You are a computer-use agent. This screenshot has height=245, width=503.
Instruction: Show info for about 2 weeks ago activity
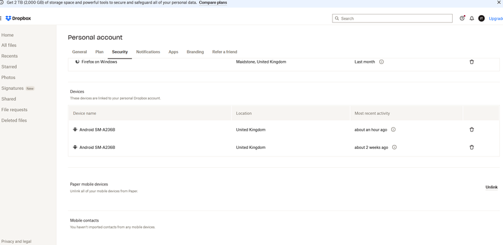tap(394, 147)
